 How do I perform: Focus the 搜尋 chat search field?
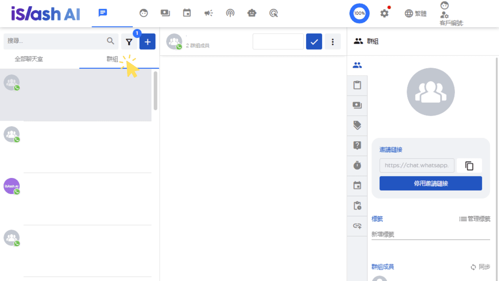61,41
